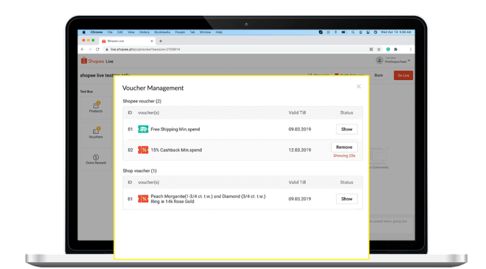Open a new browser tab
486x269 pixels.
click(x=160, y=41)
